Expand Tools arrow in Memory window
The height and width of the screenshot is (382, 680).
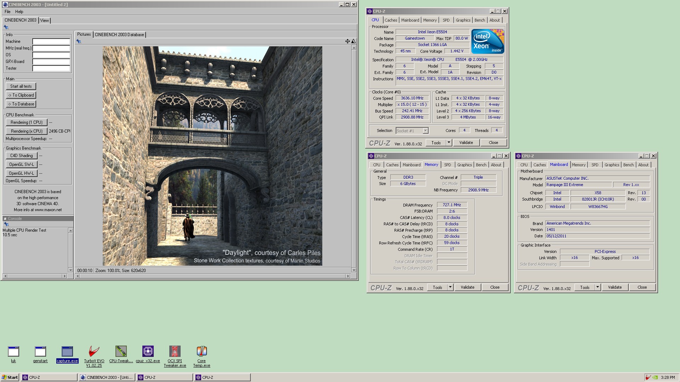point(450,287)
